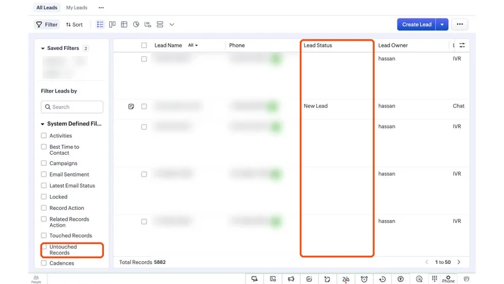This screenshot has height=284, width=504.
Task: Click the filter Search field
Action: [72, 107]
